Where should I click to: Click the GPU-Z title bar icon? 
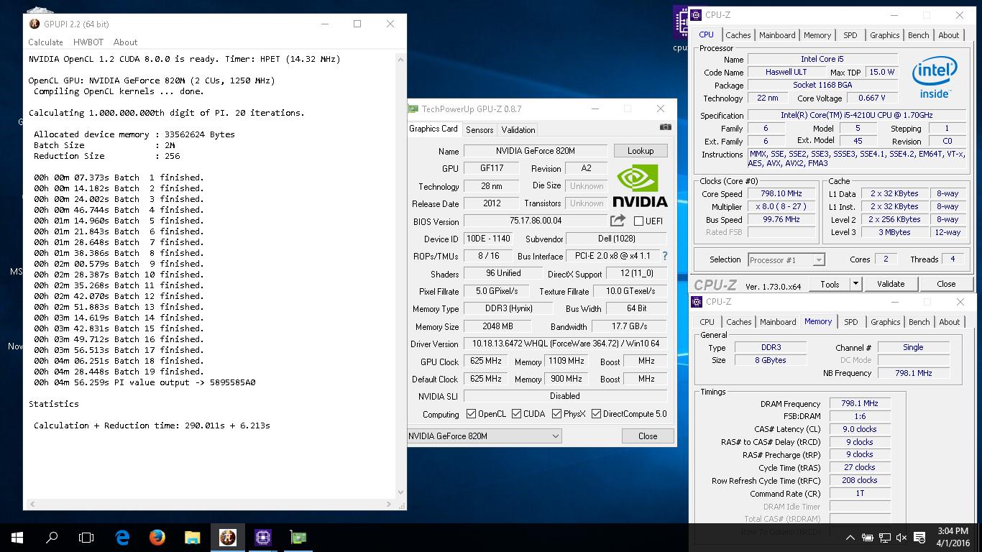(413, 109)
